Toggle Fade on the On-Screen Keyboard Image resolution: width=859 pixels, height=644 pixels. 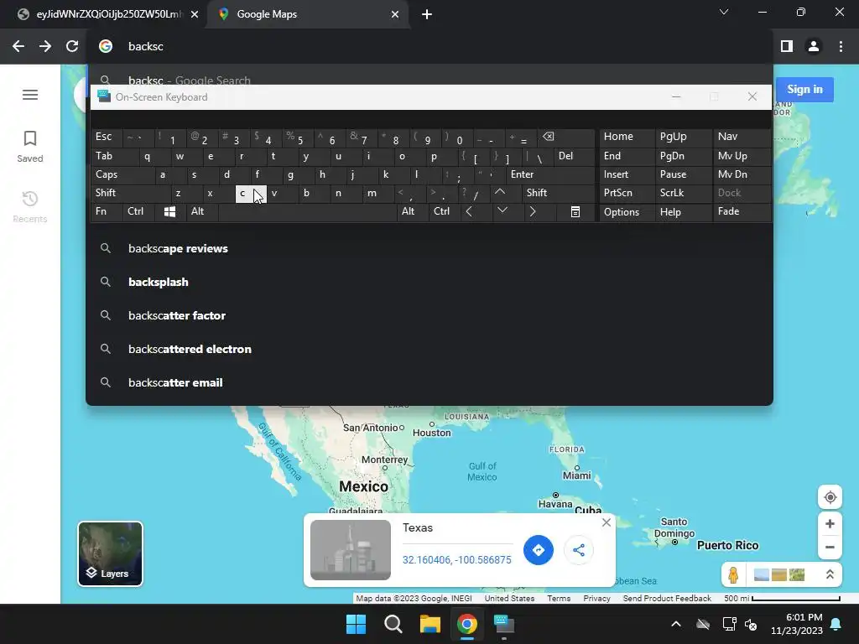pyautogui.click(x=741, y=211)
